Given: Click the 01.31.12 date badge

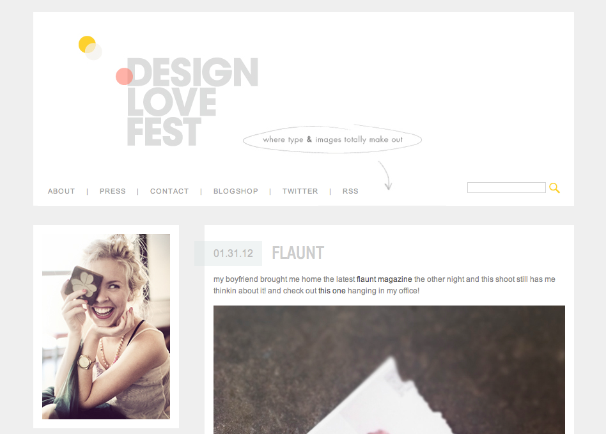Looking at the screenshot, I should click(228, 253).
